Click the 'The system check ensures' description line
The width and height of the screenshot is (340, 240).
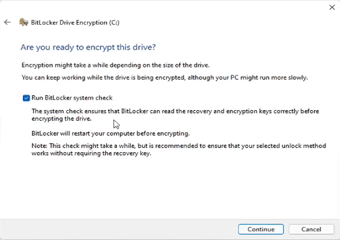175,111
